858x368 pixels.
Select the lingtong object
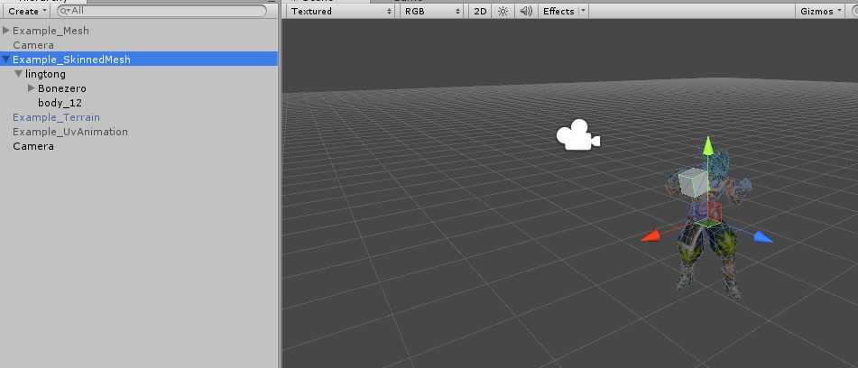(x=45, y=74)
